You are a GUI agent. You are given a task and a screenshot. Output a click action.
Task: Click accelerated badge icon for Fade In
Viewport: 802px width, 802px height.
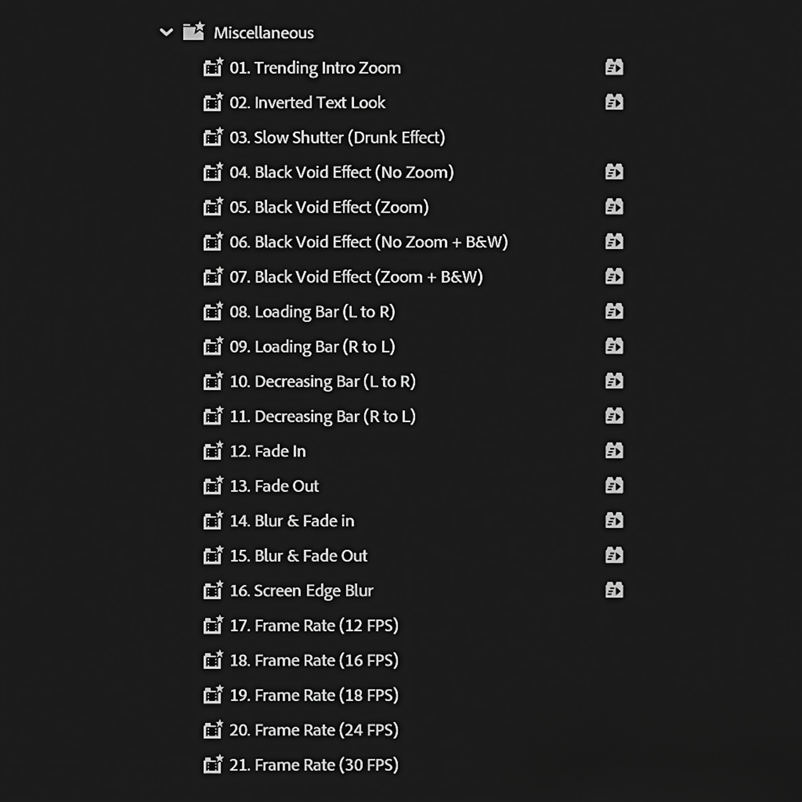[614, 451]
